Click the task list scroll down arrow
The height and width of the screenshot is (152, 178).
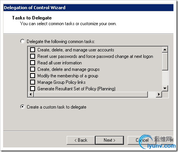(165, 88)
